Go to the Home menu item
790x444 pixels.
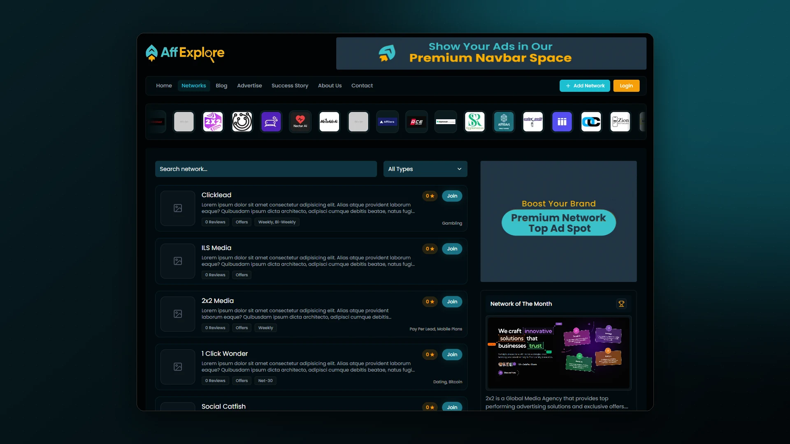164,86
